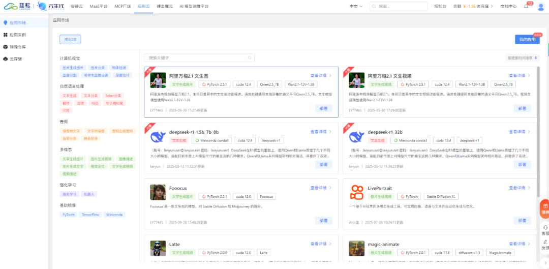Screen dimensions: 549x269
Task: Open 查看详情 for 阿里万相2.1 文生图
Action: click(x=321, y=75)
